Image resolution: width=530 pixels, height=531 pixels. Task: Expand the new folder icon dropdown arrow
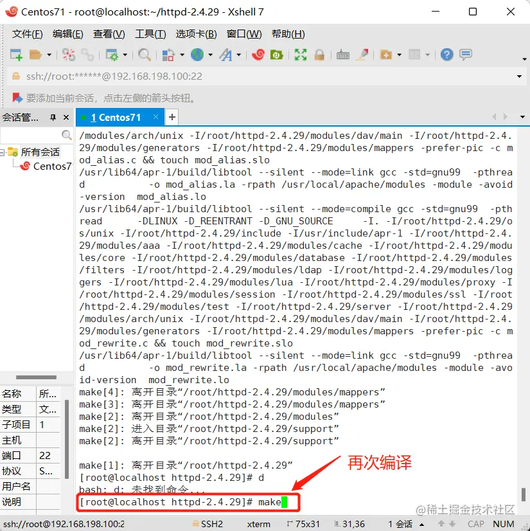[400, 55]
